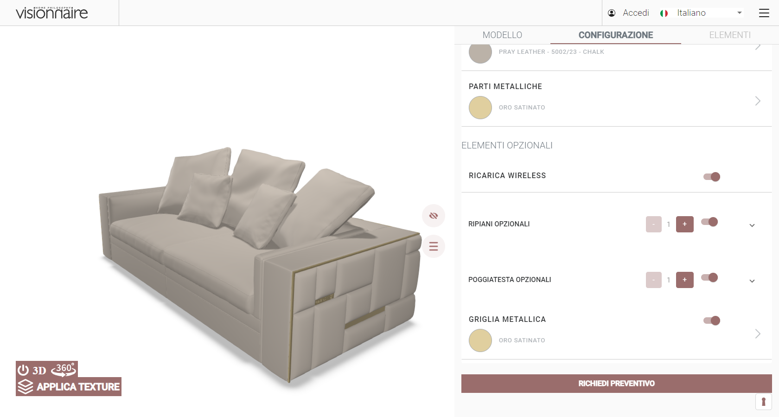Open the hamburger menu in header
Viewport: 779px width, 417px height.
[764, 13]
